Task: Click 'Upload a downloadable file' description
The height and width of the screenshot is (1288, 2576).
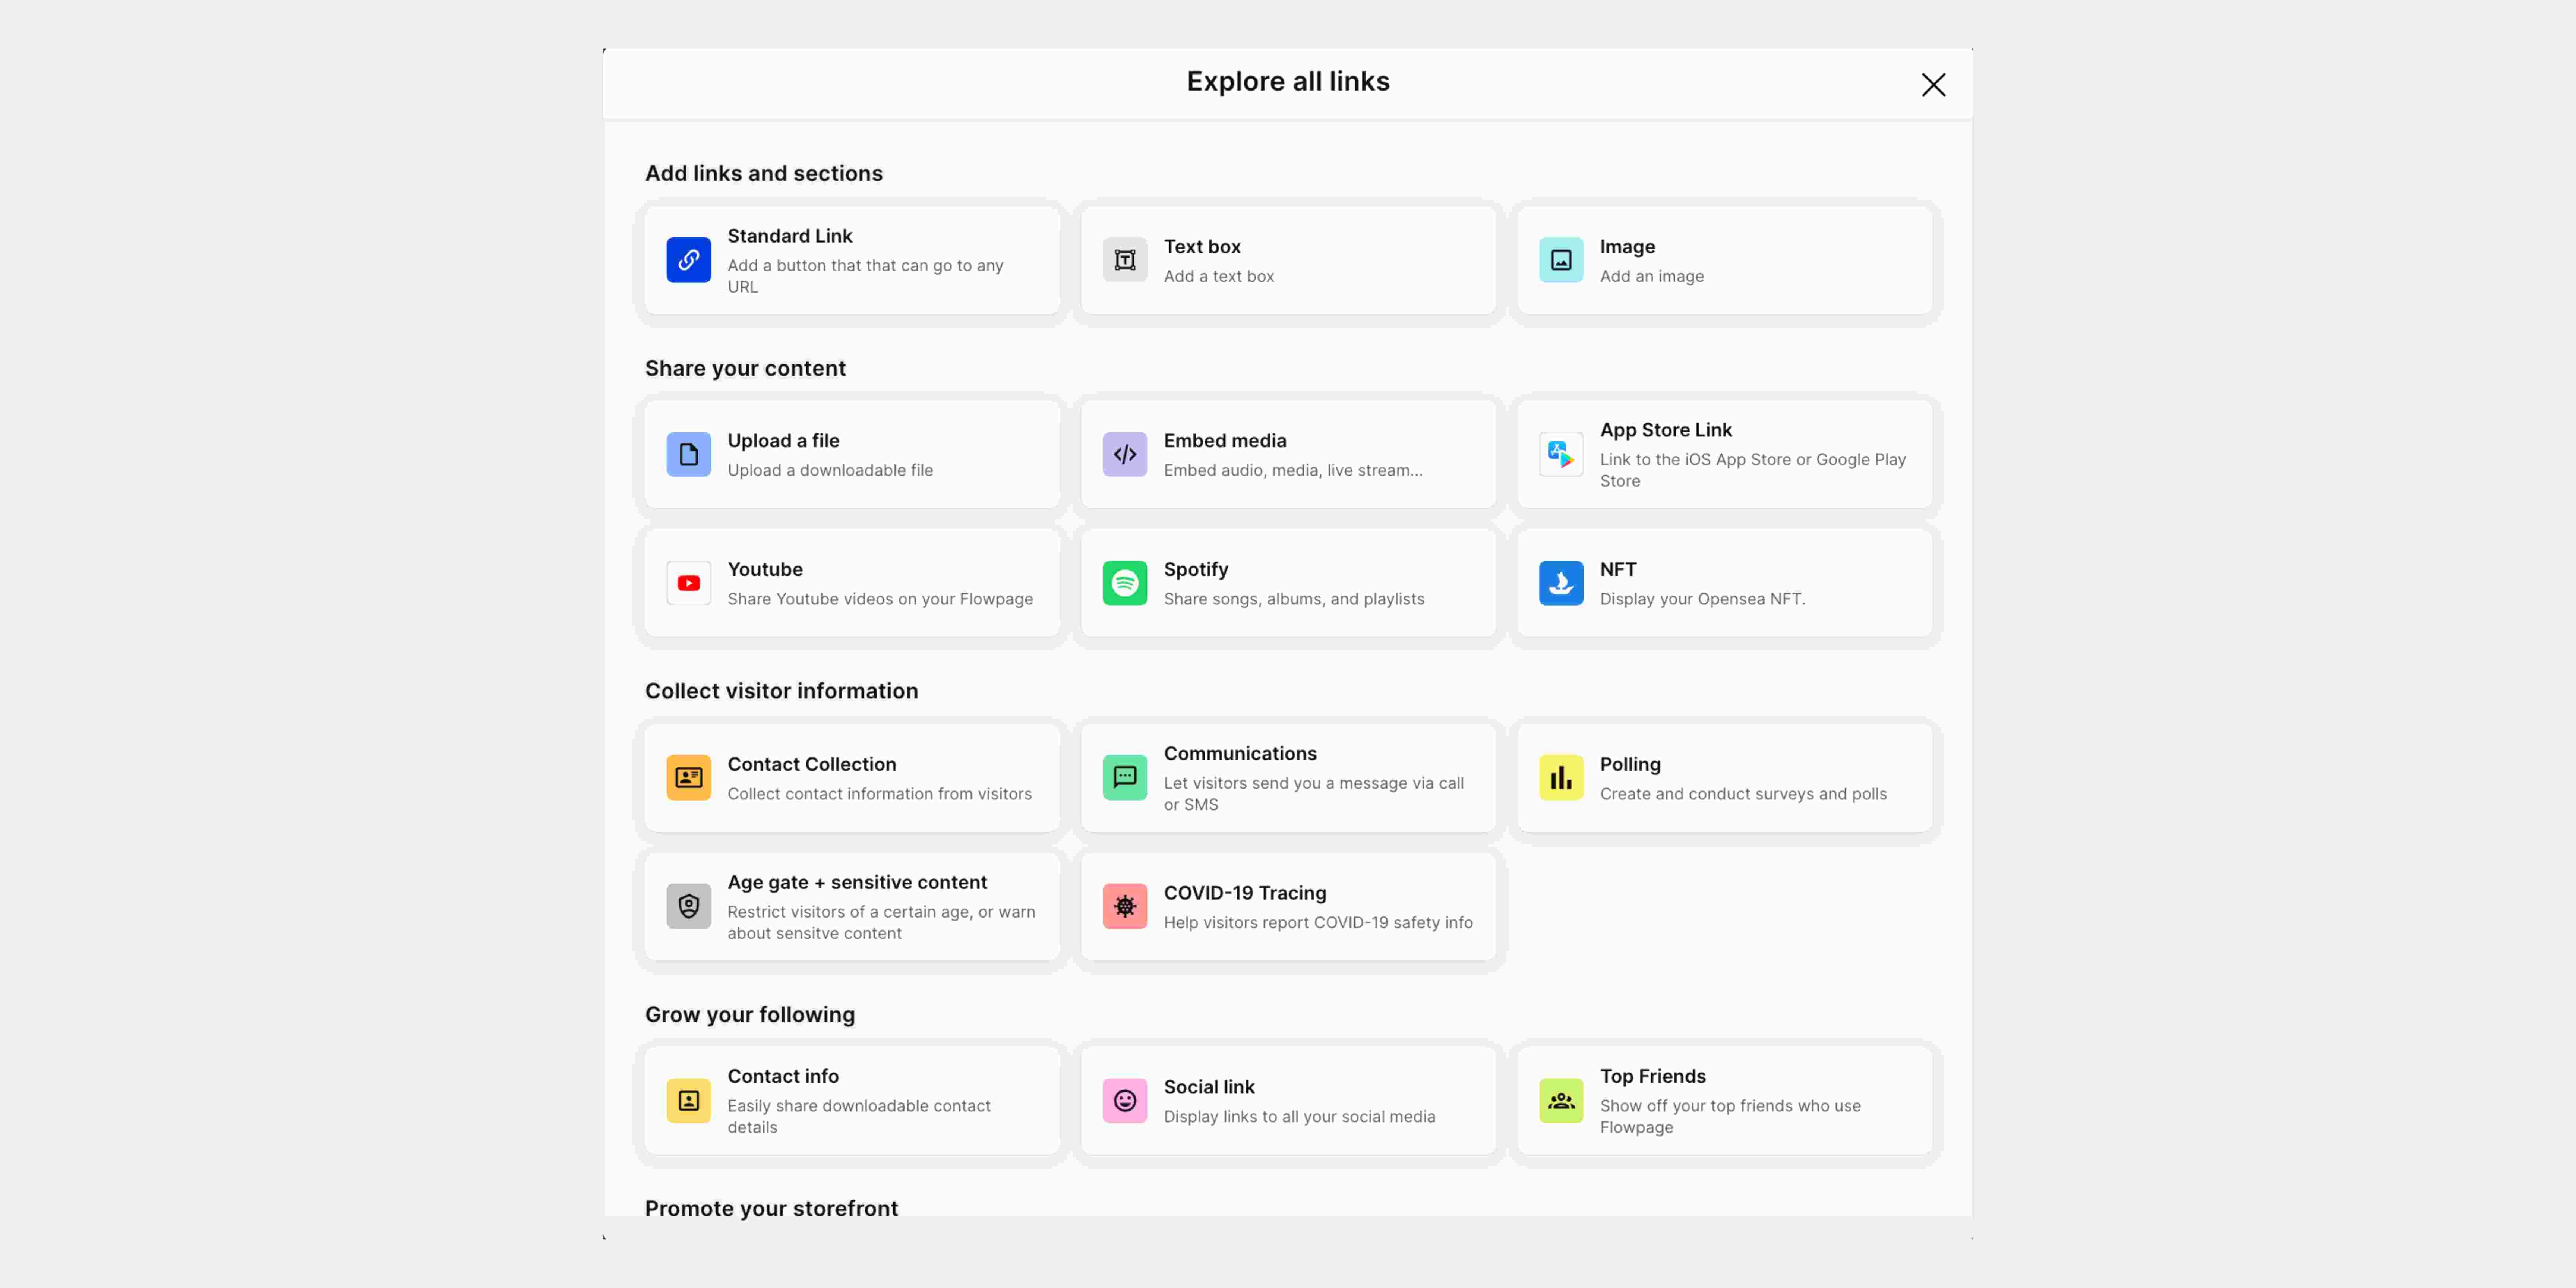Action: click(x=830, y=470)
